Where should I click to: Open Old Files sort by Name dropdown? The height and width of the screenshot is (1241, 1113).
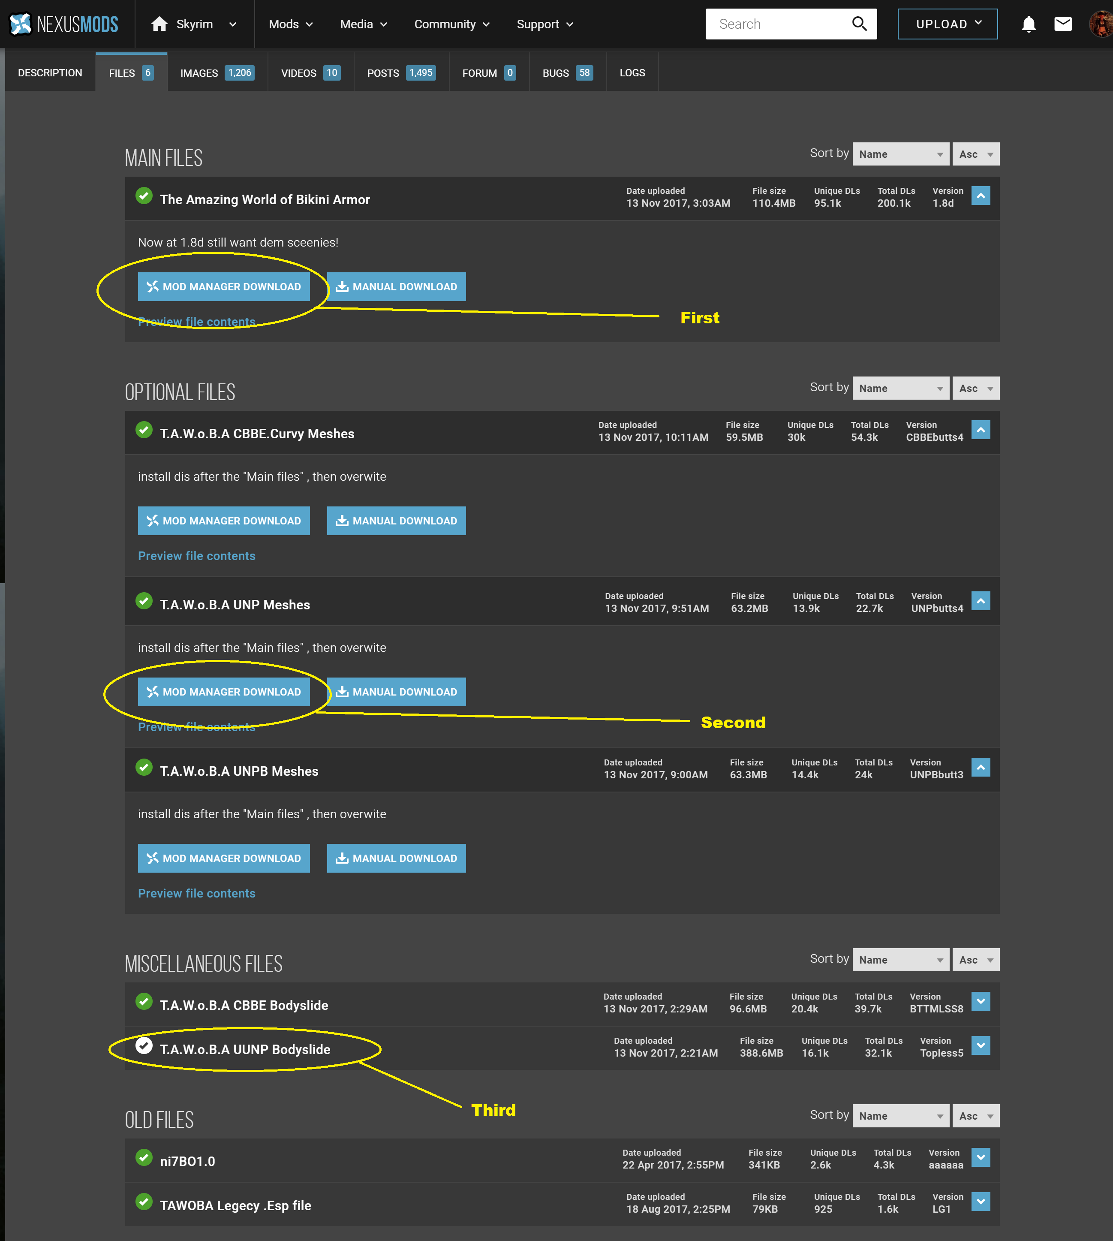tap(900, 1116)
